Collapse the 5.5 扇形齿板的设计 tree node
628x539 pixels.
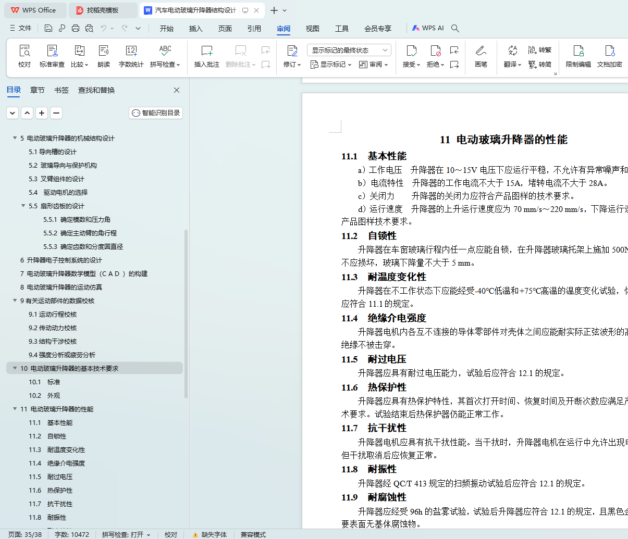click(x=23, y=206)
